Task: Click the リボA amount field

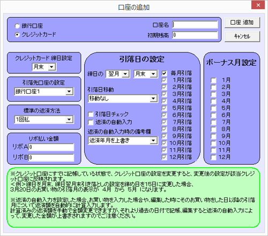Action: pos(51,147)
